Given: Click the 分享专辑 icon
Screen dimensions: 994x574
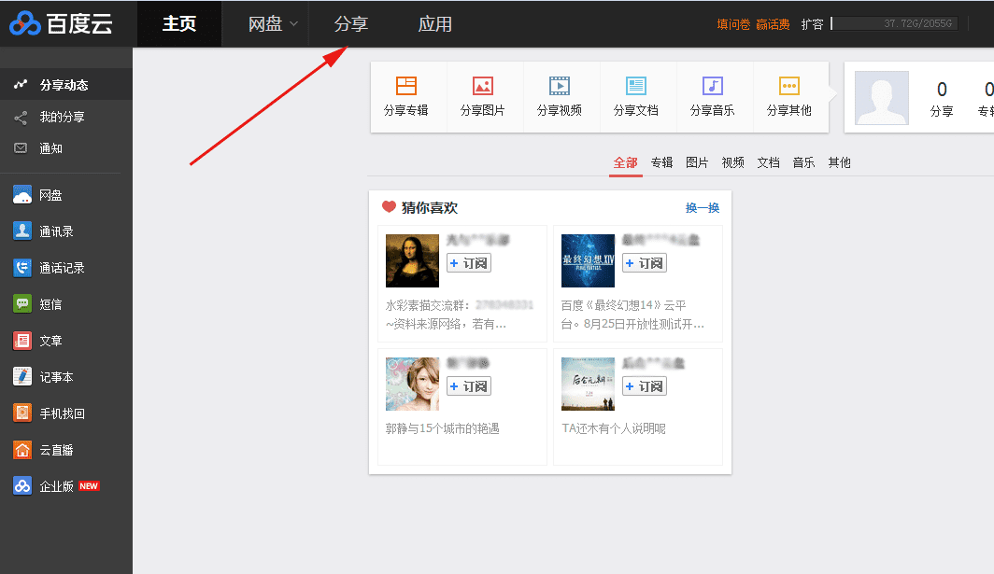Looking at the screenshot, I should pyautogui.click(x=406, y=86).
